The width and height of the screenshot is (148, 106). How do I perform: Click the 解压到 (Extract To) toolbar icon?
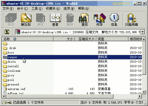coord(26,20)
